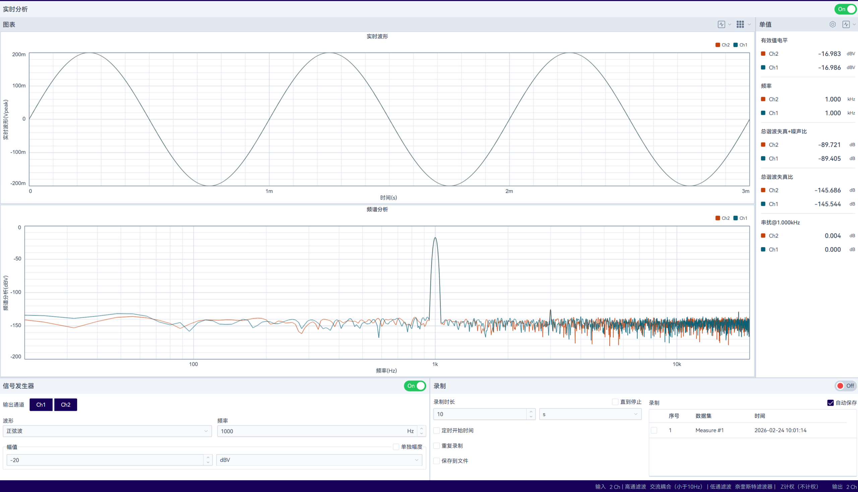858x492 pixels.
Task: Turn off the 信号发生器 On switch
Action: tap(415, 386)
